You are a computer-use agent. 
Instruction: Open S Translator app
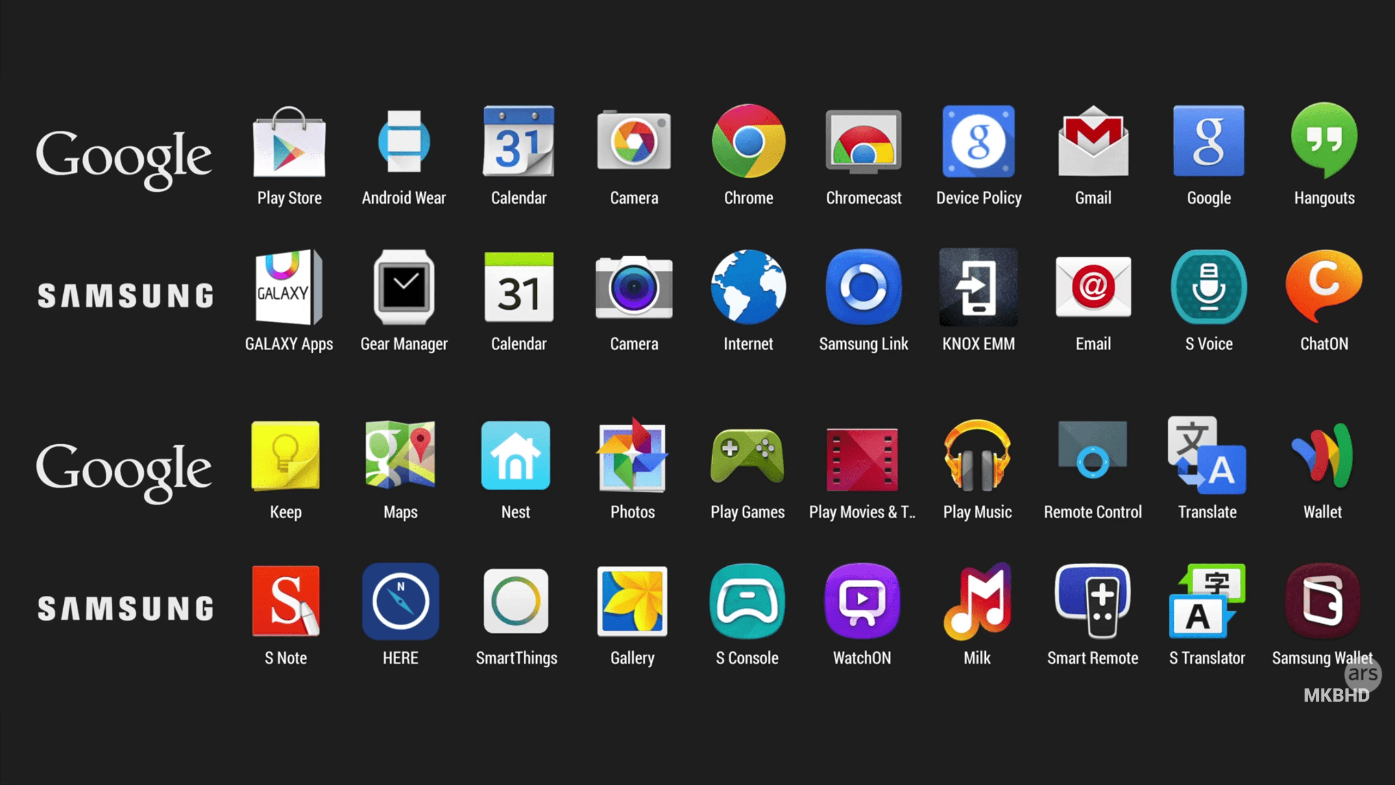[1207, 601]
